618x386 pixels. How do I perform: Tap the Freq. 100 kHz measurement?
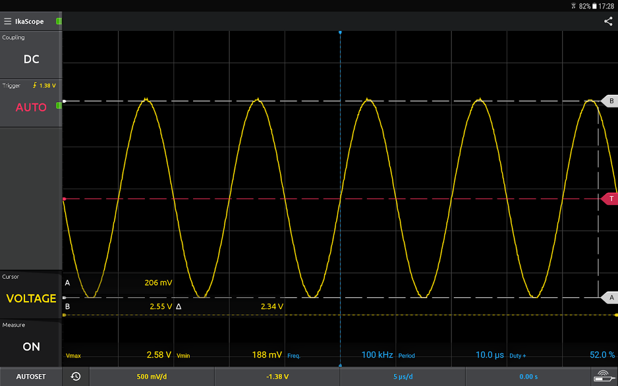click(340, 355)
